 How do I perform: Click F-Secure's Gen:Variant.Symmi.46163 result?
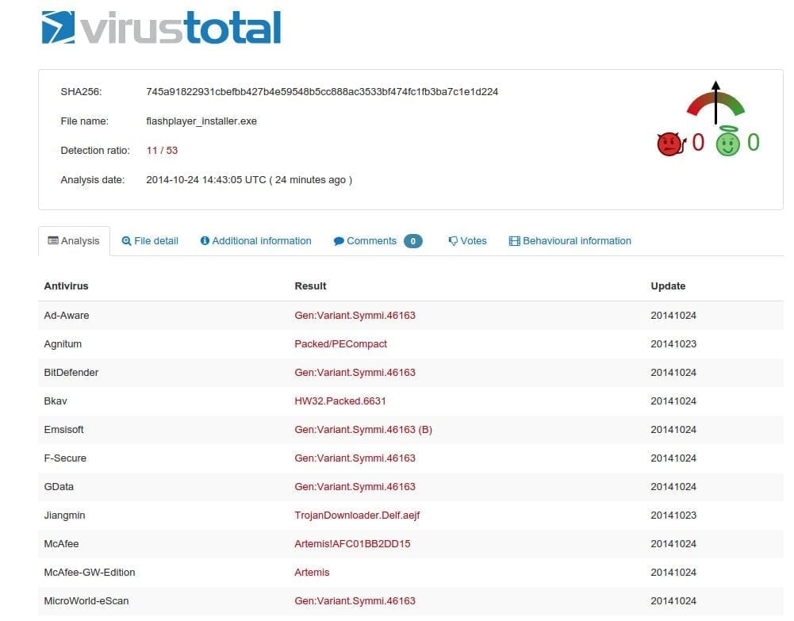(x=355, y=458)
